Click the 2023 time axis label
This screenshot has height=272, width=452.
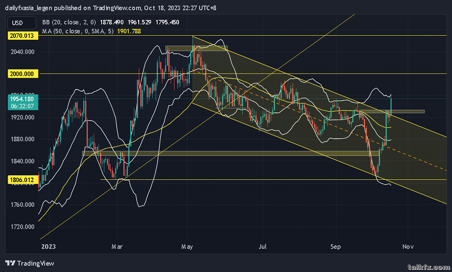tap(48, 247)
